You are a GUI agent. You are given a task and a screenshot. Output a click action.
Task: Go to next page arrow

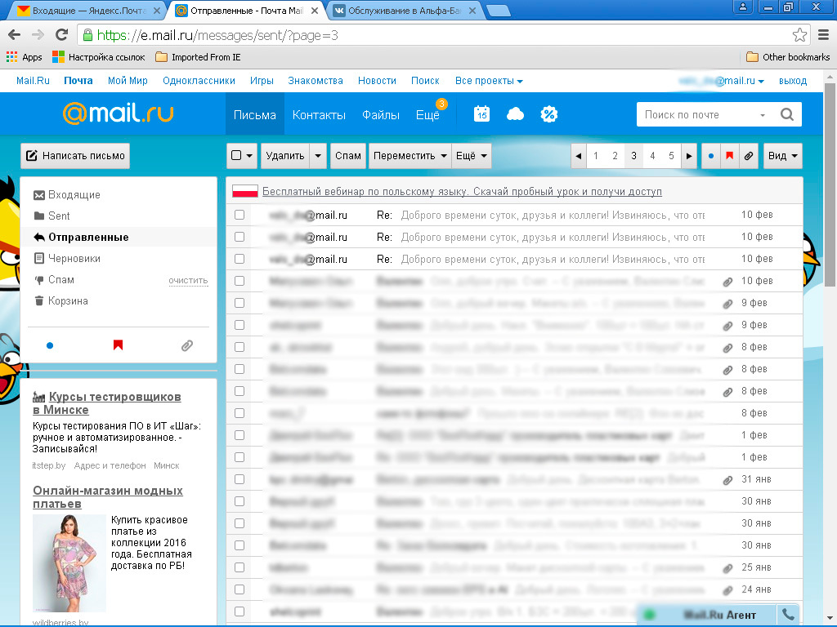pyautogui.click(x=689, y=156)
